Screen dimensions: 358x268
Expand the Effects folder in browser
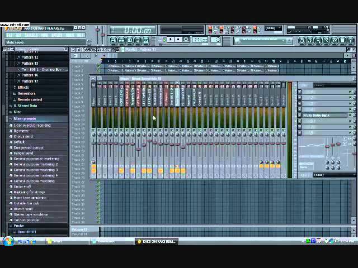click(23, 87)
